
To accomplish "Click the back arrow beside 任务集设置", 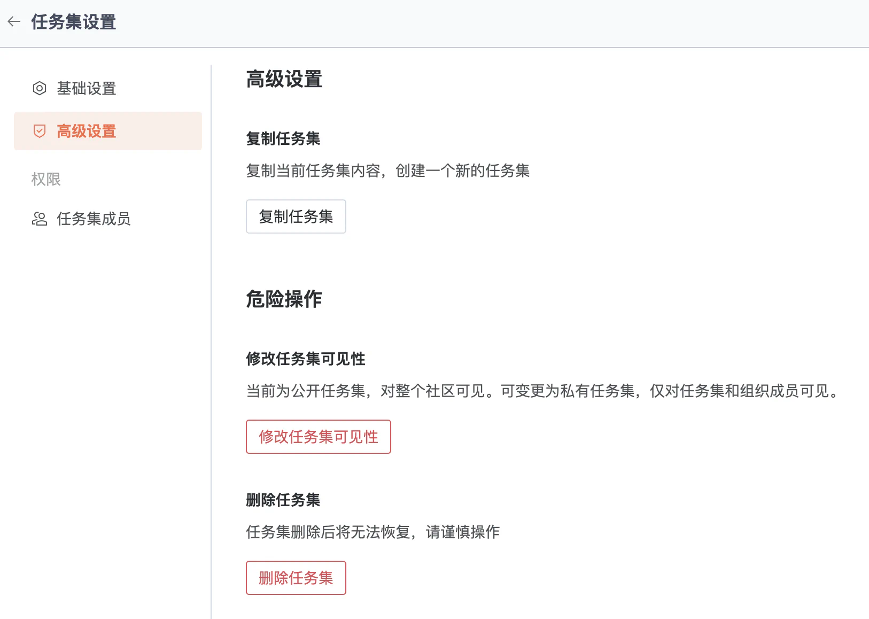I will (14, 22).
